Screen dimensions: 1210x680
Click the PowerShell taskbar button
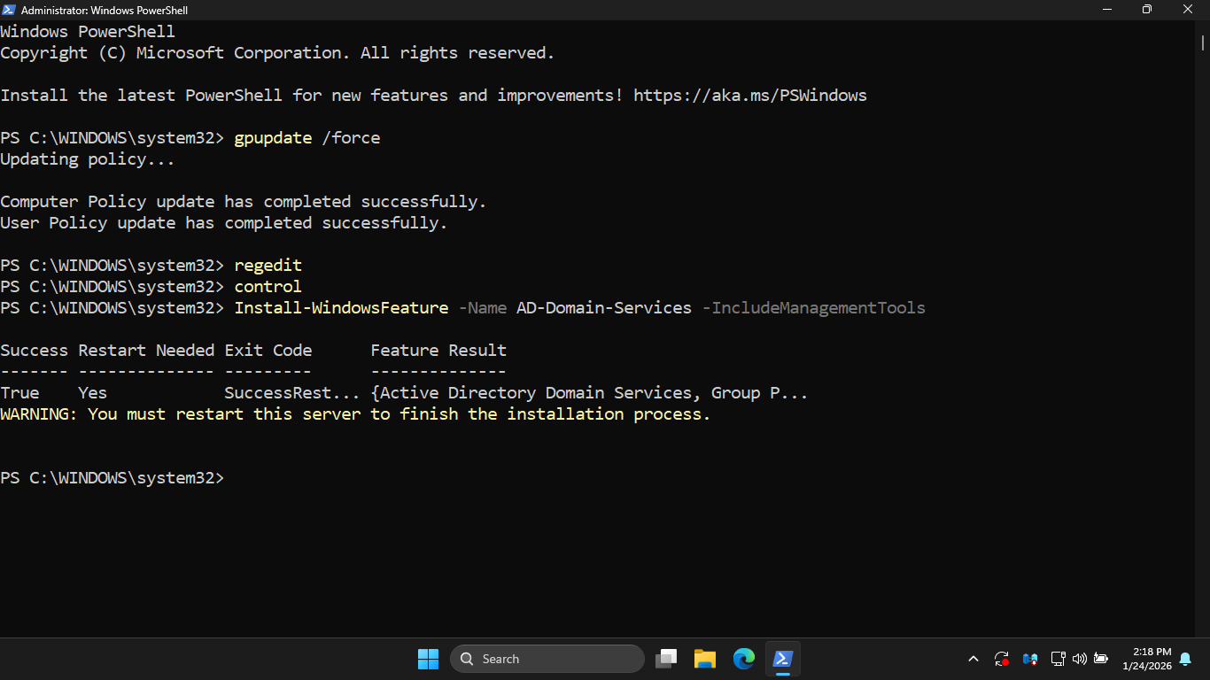click(783, 659)
